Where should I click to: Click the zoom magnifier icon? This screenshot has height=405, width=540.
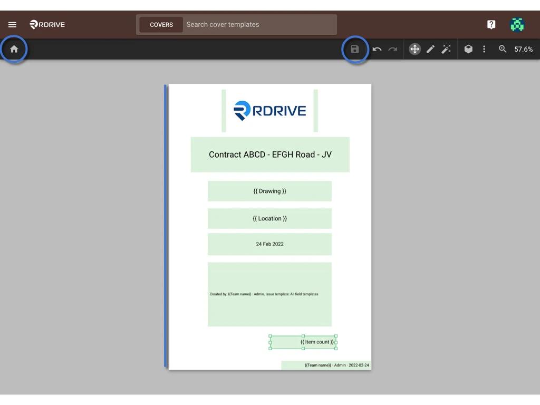pos(502,49)
